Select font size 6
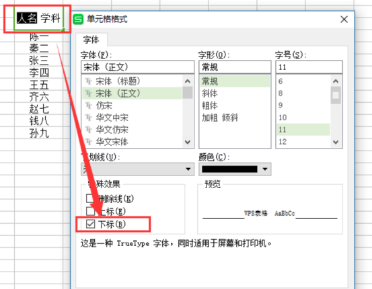 click(303, 81)
